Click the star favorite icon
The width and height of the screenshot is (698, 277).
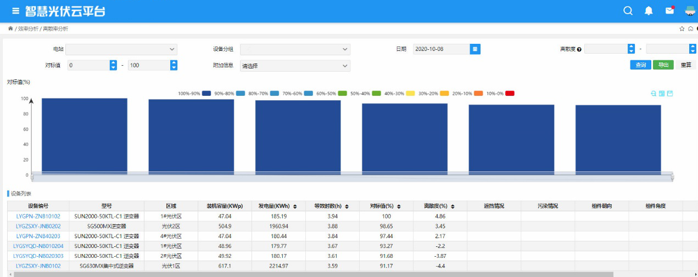[x=682, y=28]
